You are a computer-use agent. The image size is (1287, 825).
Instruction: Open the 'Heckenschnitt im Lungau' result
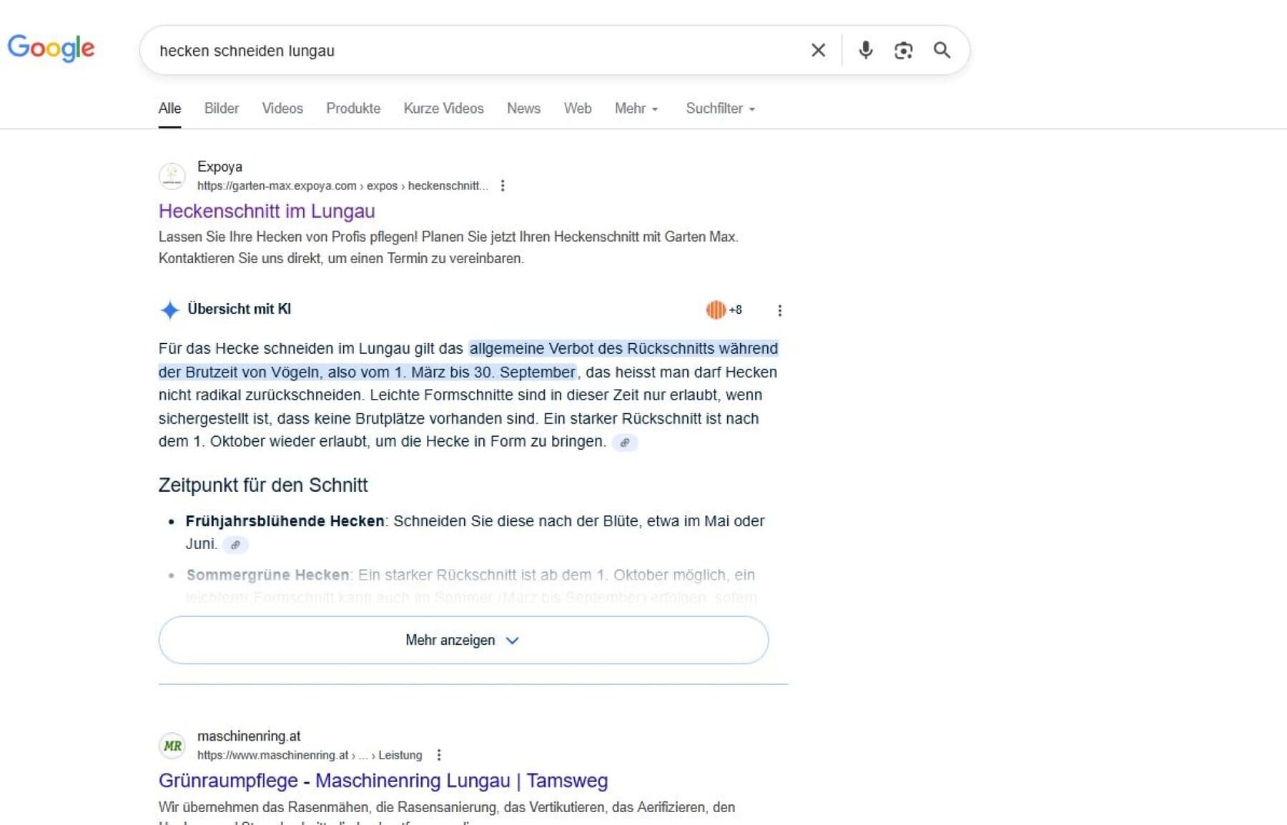pyautogui.click(x=267, y=211)
